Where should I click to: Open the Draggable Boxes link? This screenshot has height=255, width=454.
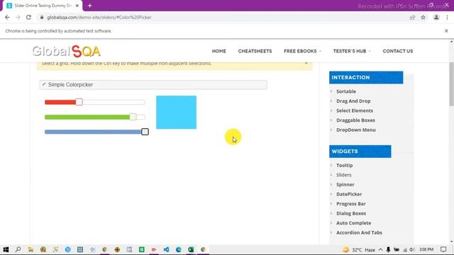[355, 120]
